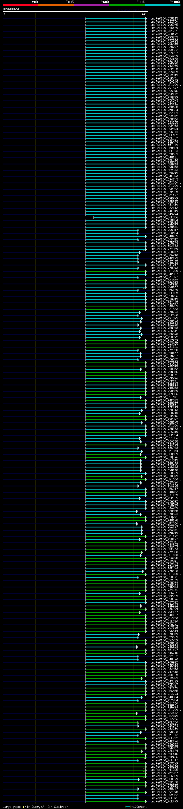Open hit UniRef100_A5P6T9
Image resolution: width=183 pixels, height=809 pixels.
164,284
